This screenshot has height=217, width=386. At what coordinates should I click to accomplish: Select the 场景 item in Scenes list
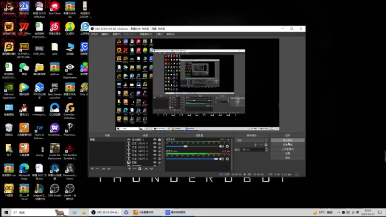tap(107, 139)
